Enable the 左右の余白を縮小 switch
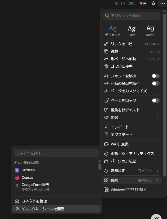 (x=155, y=83)
